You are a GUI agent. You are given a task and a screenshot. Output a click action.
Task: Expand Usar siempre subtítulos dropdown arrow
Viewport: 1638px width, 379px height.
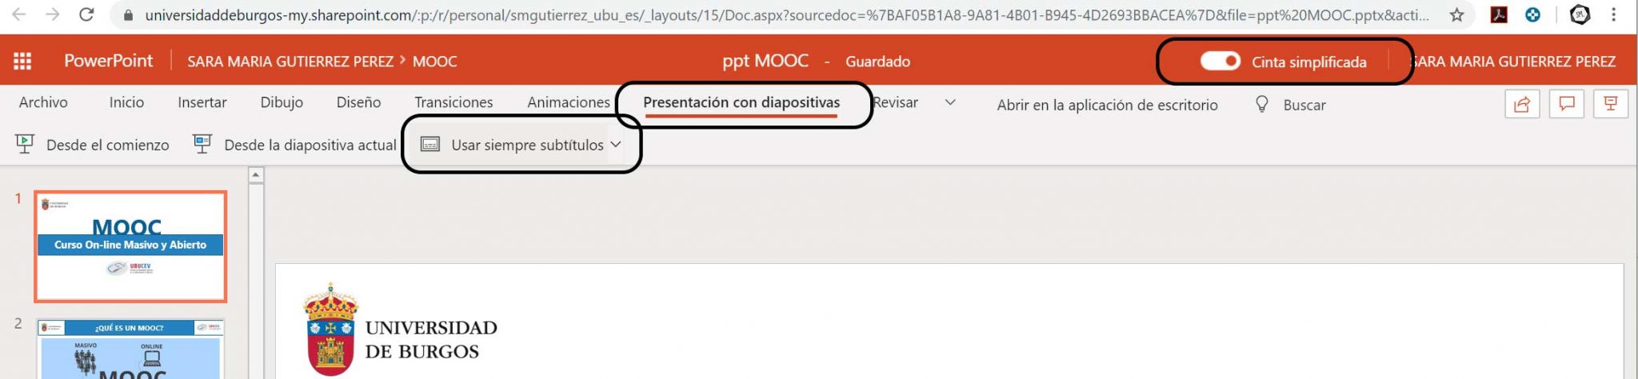pos(616,145)
